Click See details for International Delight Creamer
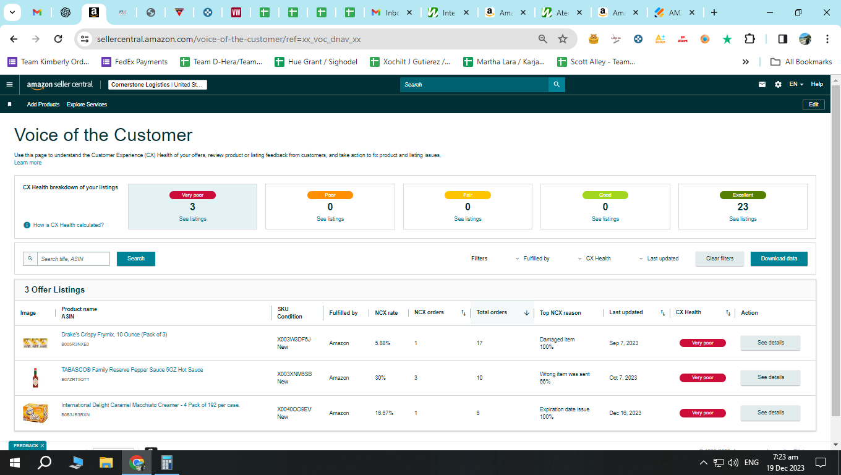 click(x=771, y=413)
